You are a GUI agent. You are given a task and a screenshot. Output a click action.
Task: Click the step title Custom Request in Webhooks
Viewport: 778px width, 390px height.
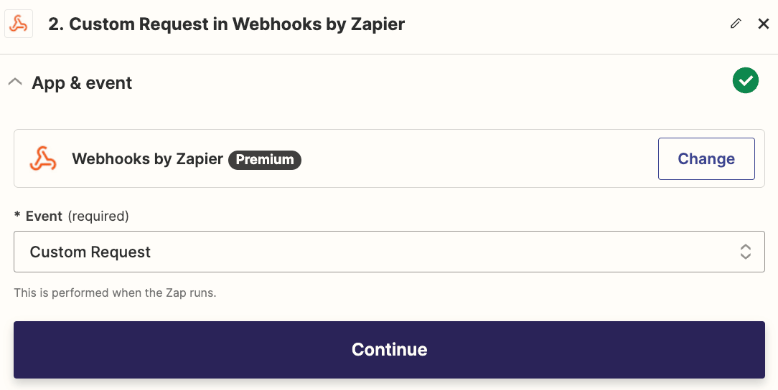(226, 24)
